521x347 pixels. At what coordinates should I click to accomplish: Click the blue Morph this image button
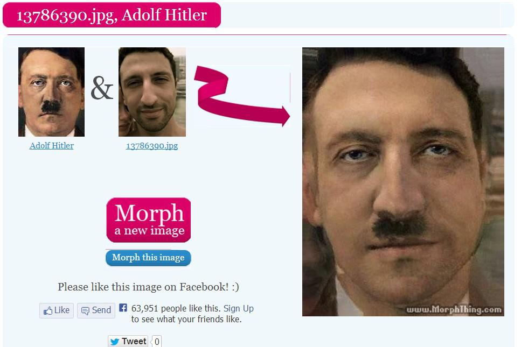pos(148,258)
